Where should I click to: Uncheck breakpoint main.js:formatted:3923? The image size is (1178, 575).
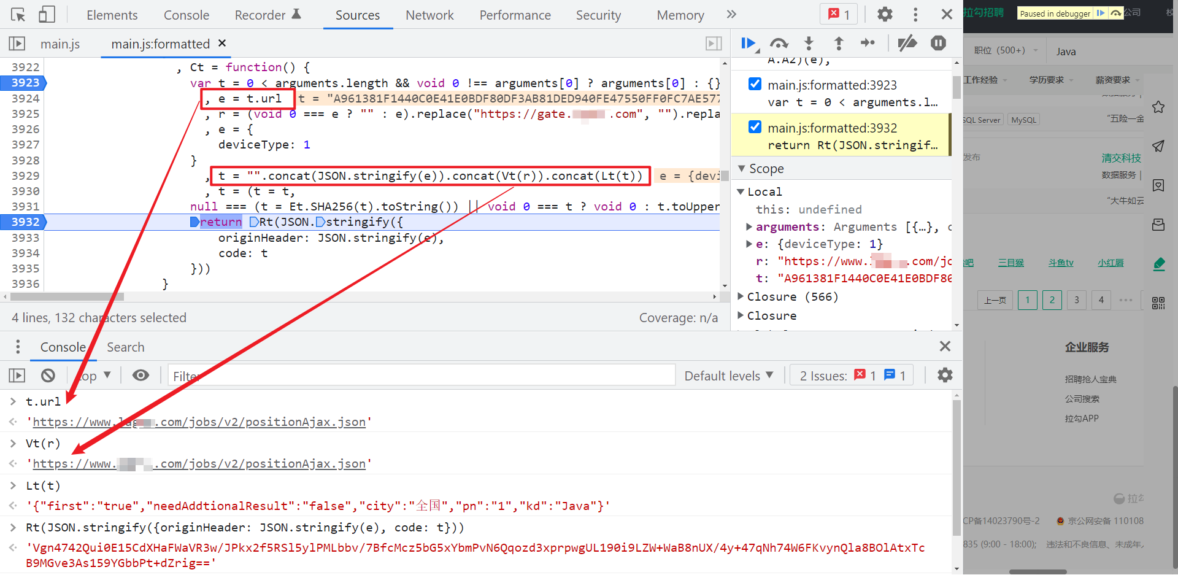tap(755, 84)
